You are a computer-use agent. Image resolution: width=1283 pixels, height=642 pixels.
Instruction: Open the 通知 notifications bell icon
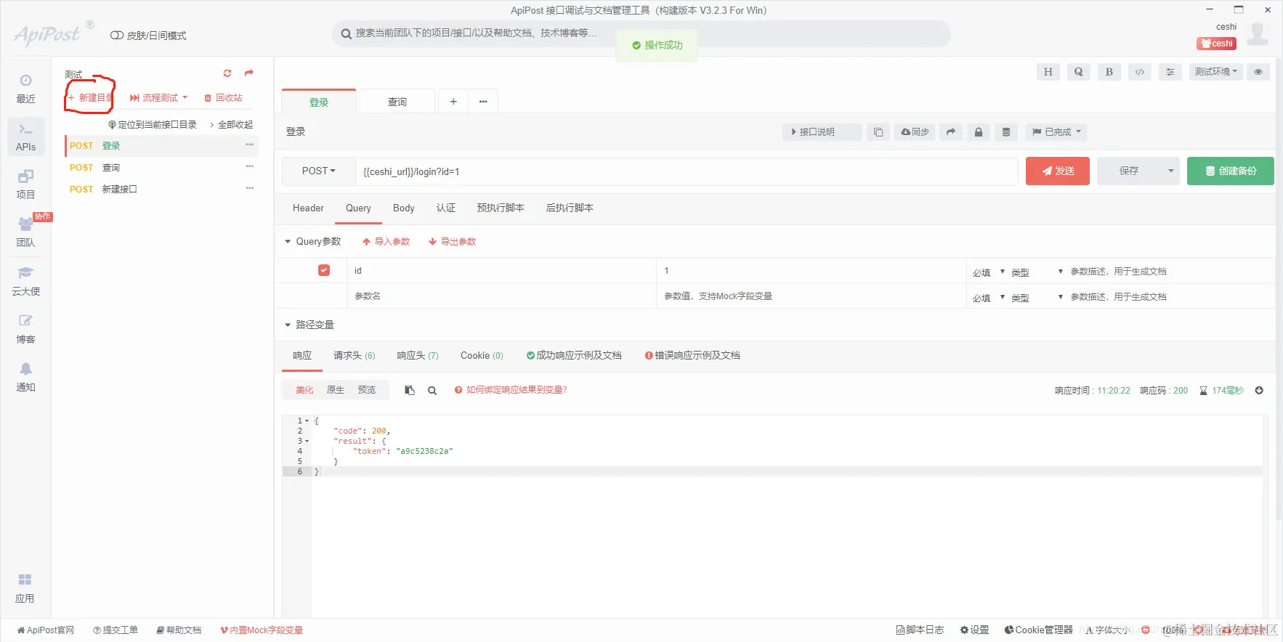pos(25,377)
